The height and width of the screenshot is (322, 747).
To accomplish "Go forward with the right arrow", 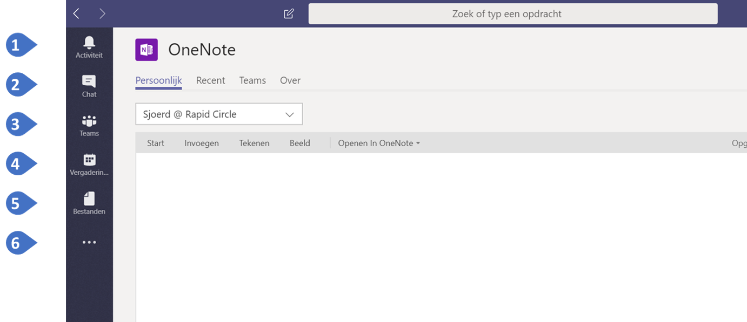I will pyautogui.click(x=102, y=13).
